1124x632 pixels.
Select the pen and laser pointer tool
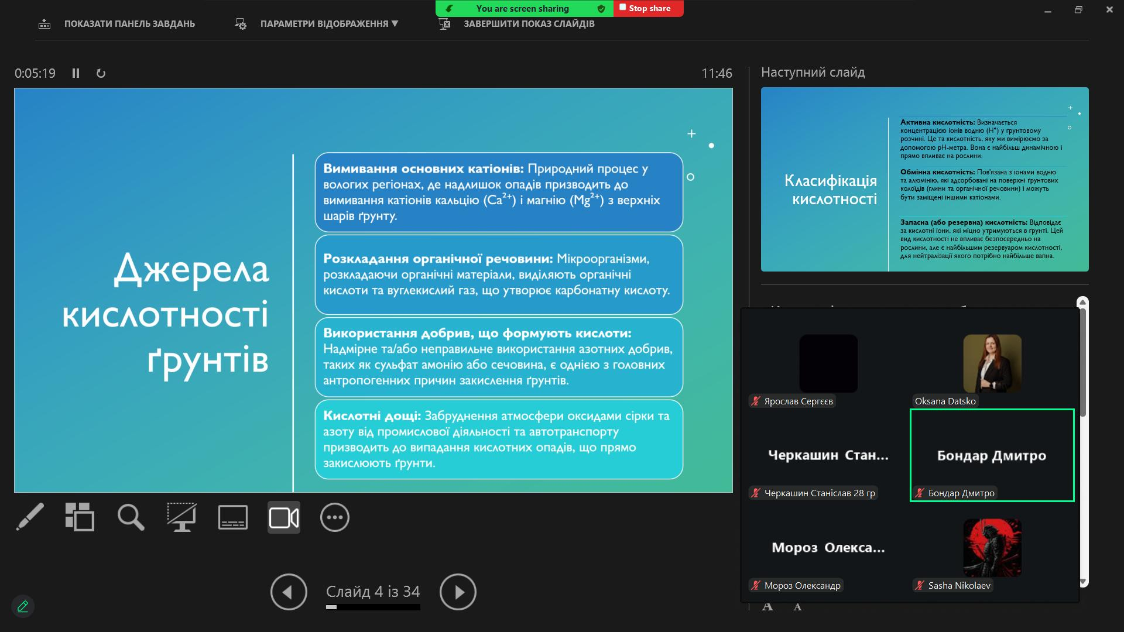29,517
